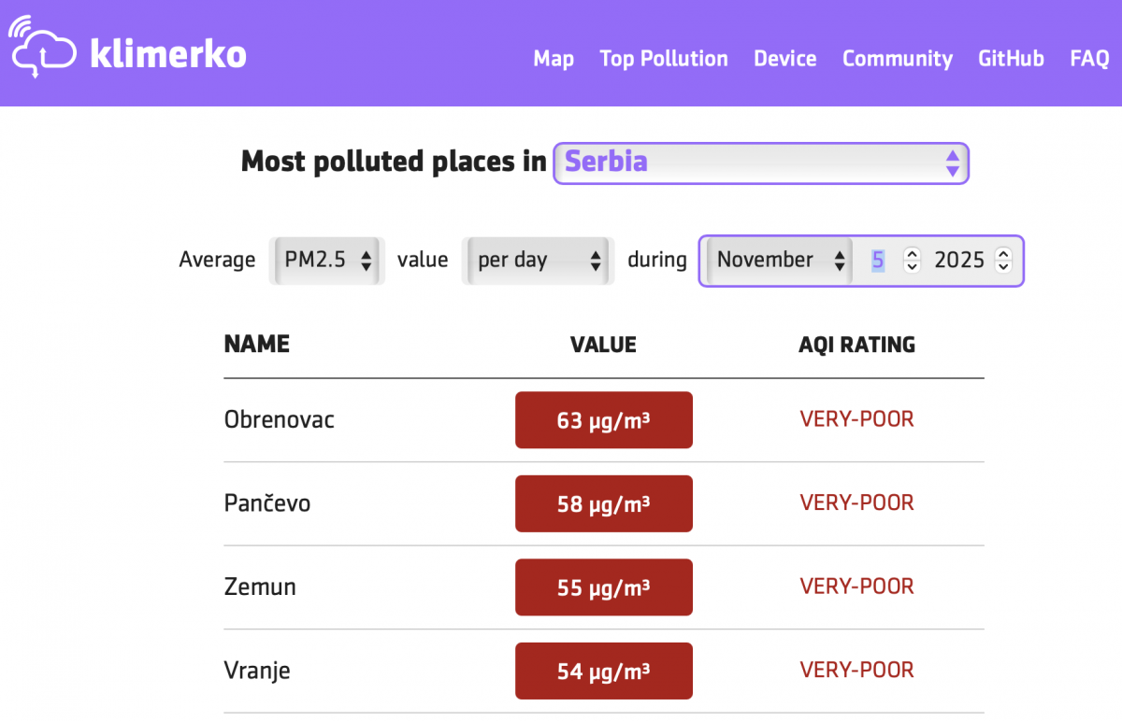Image resolution: width=1122 pixels, height=721 pixels.
Task: Click Pančevo 58 µg/m³ value badge
Action: pos(603,504)
